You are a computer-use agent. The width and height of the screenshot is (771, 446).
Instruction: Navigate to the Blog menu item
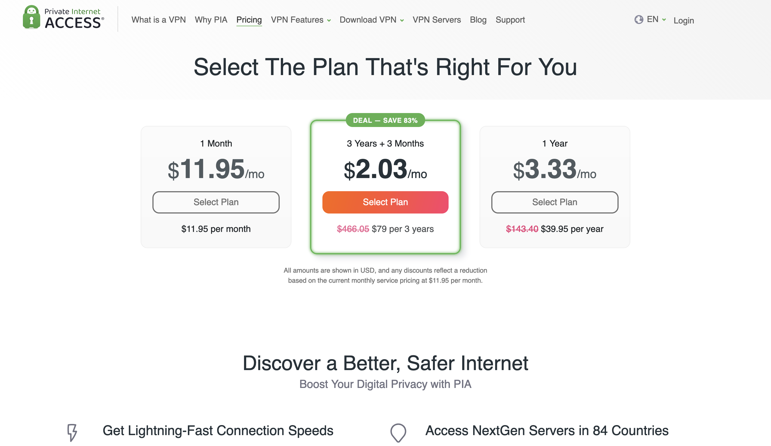[477, 20]
